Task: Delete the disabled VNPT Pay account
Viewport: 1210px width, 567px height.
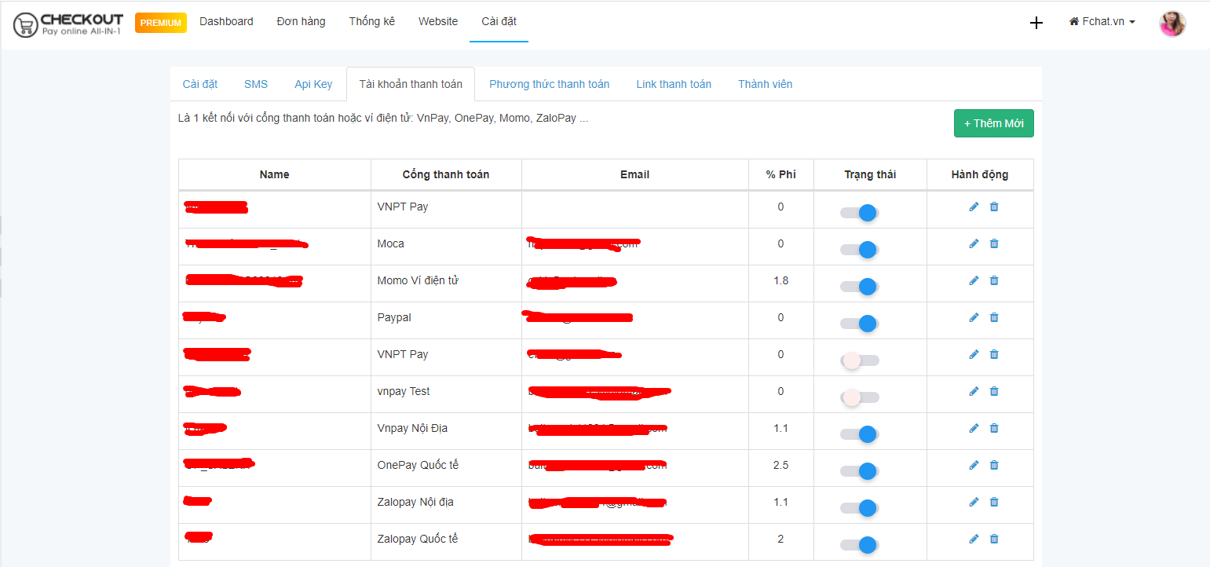Action: pos(994,354)
